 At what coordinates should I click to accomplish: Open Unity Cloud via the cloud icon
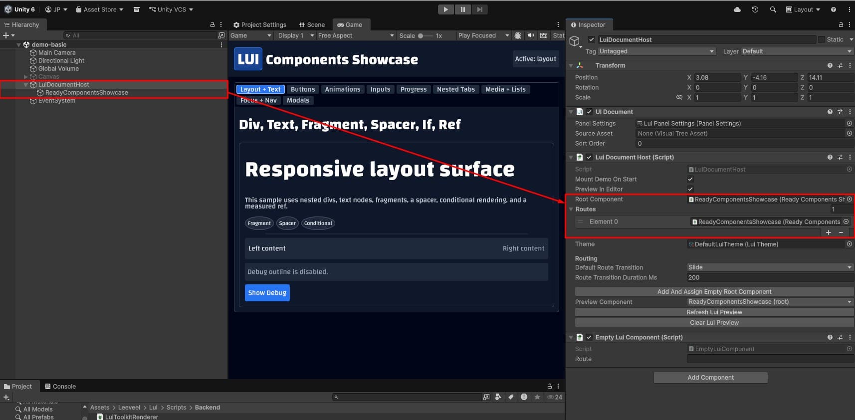(737, 9)
